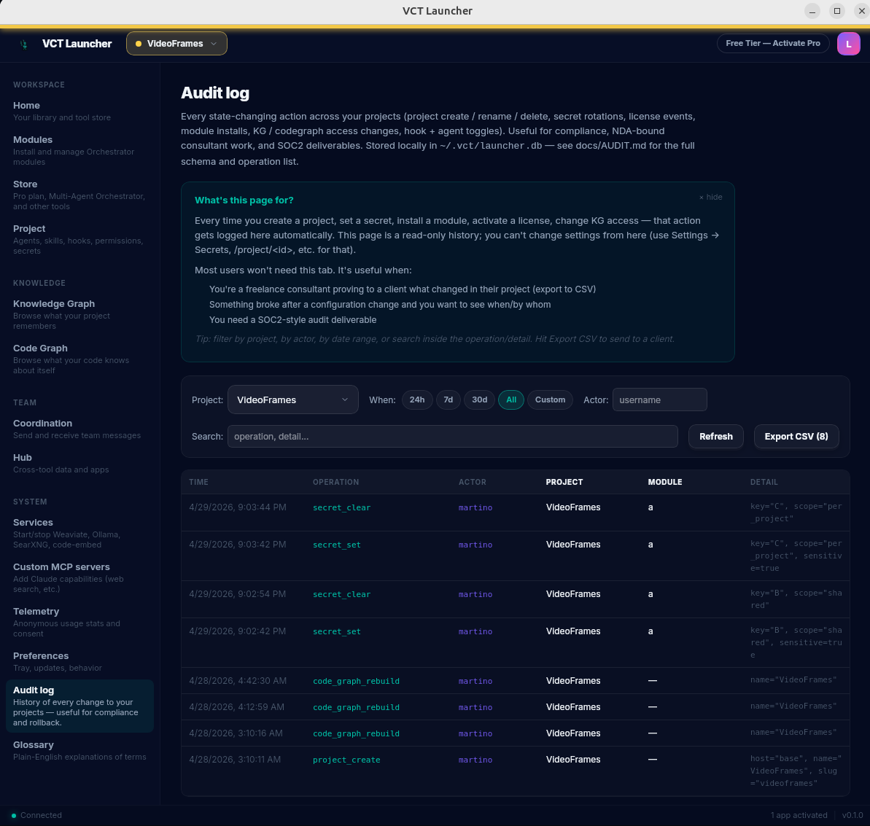
Task: Click the TIME column header
Action: coord(198,482)
